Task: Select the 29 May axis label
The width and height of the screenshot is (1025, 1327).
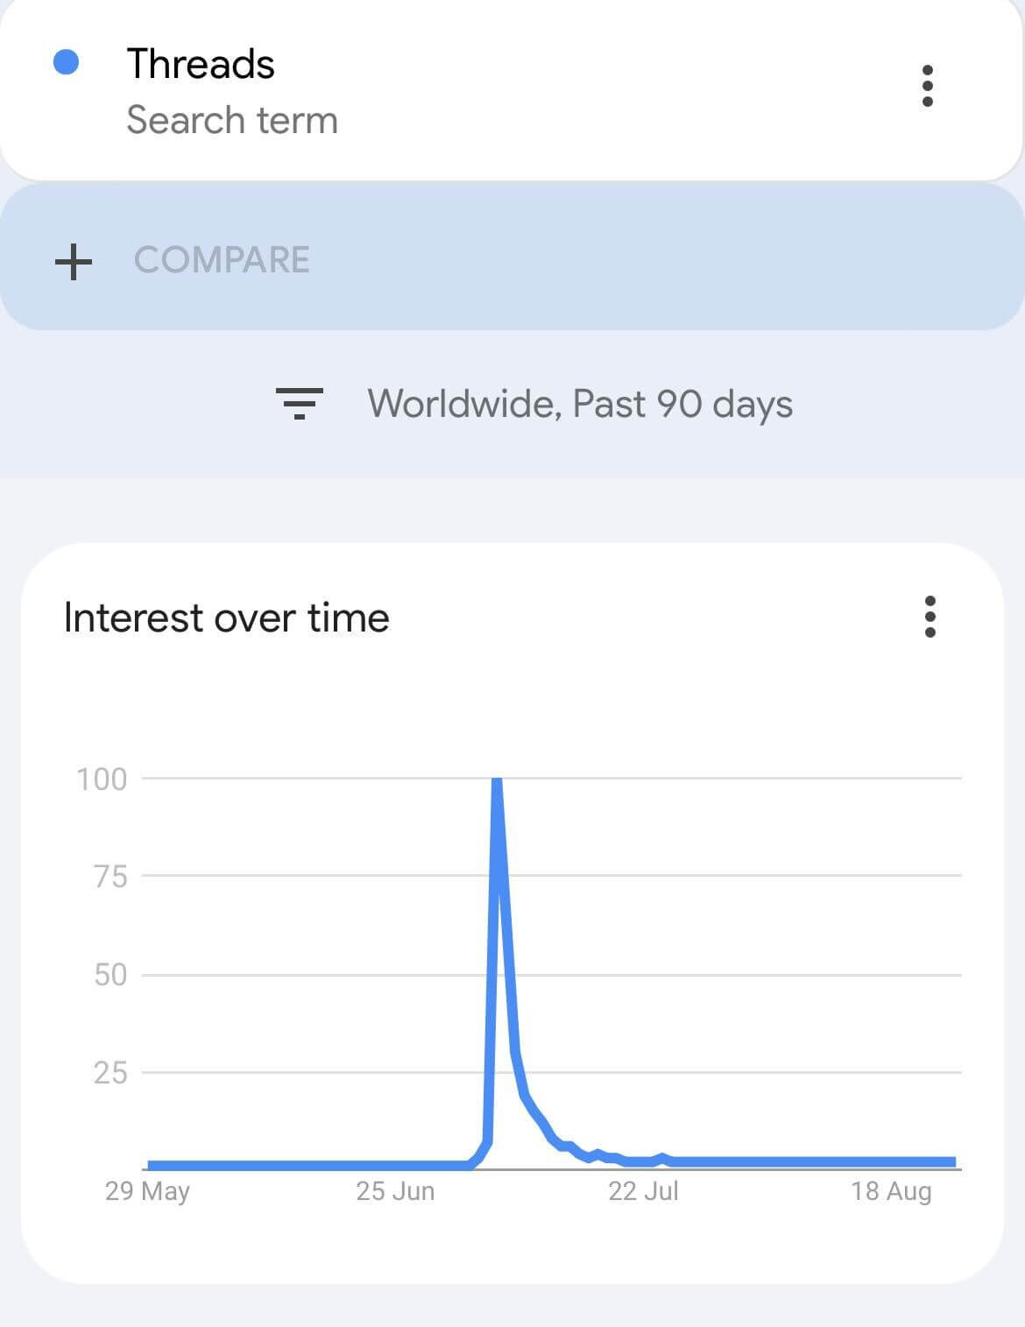Action: tap(147, 1191)
